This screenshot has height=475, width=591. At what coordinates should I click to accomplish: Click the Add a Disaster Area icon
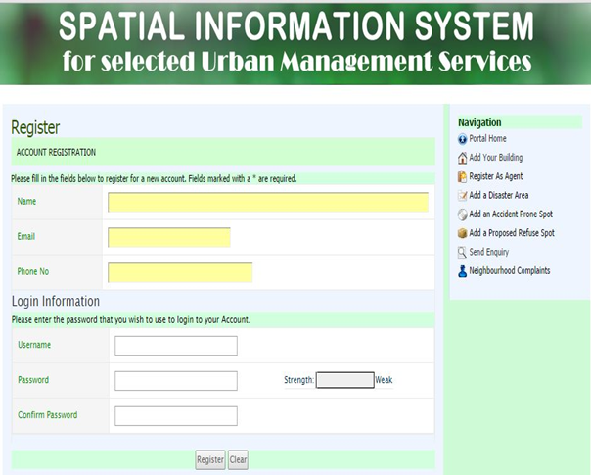point(462,196)
